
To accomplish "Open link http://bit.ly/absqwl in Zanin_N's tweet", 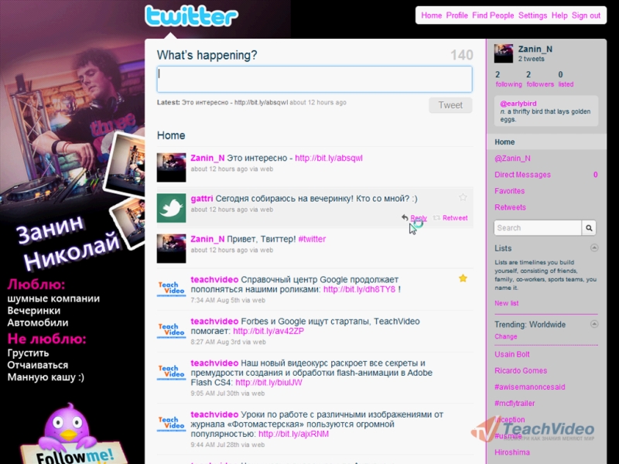I will coord(328,159).
